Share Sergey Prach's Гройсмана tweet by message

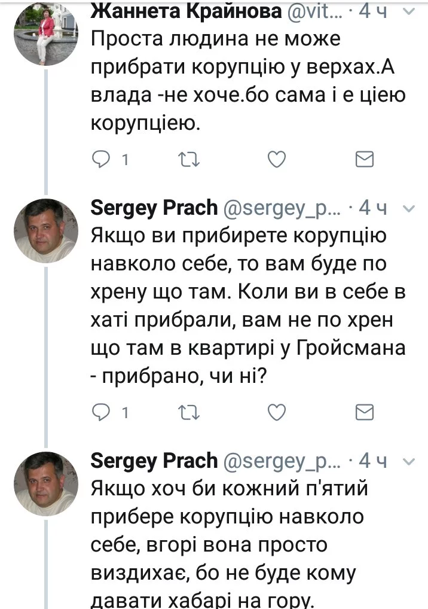coord(365,412)
